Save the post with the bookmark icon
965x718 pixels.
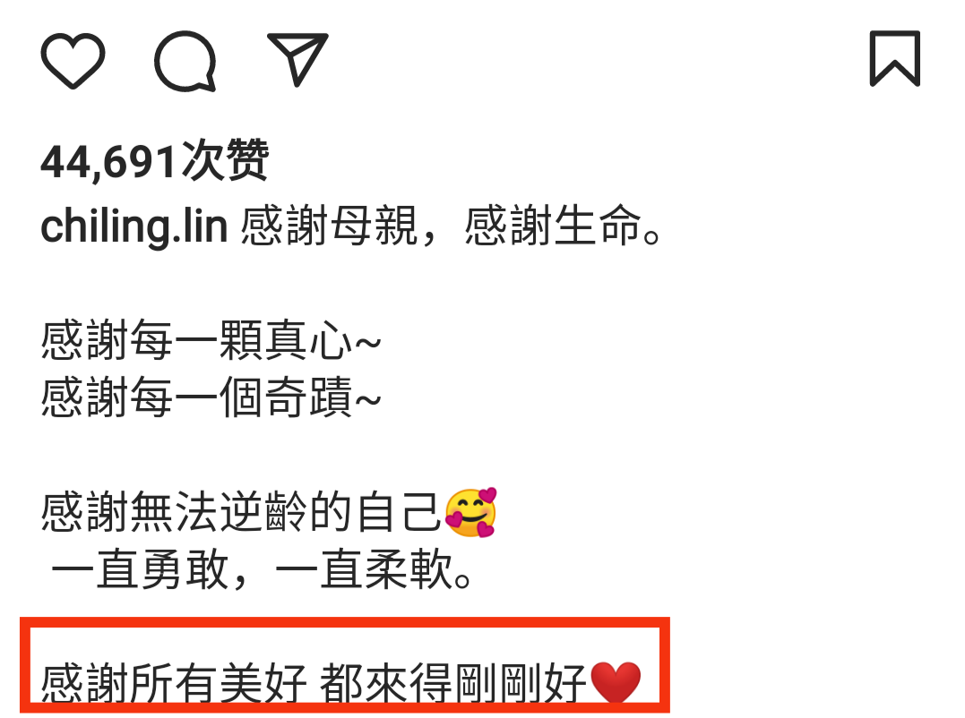[894, 58]
